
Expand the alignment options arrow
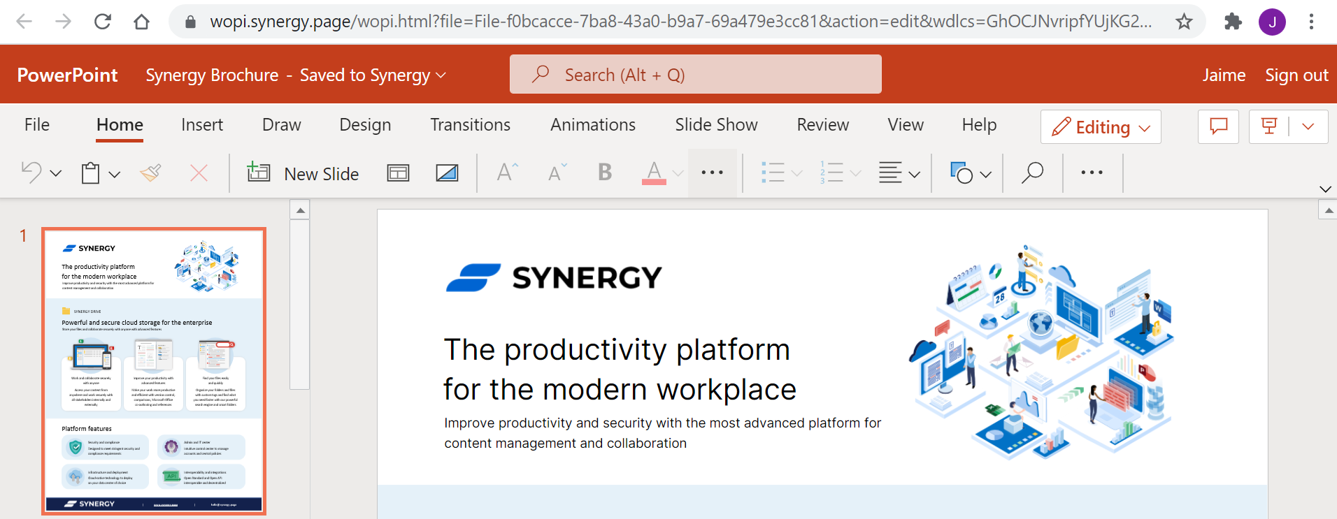[x=914, y=174]
